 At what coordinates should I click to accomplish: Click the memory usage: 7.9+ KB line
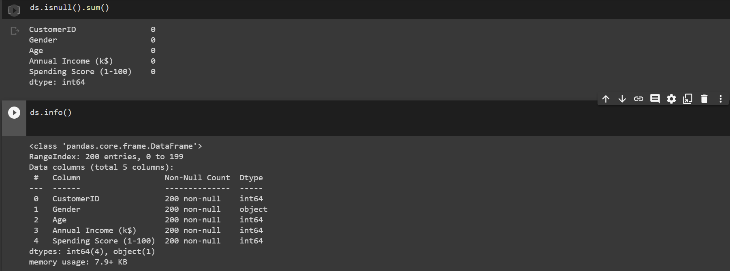tap(78, 262)
